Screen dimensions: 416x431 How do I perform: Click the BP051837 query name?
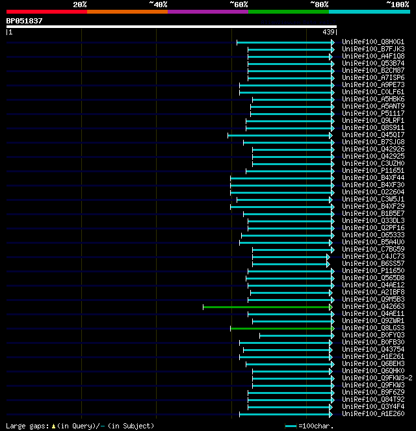coord(24,21)
